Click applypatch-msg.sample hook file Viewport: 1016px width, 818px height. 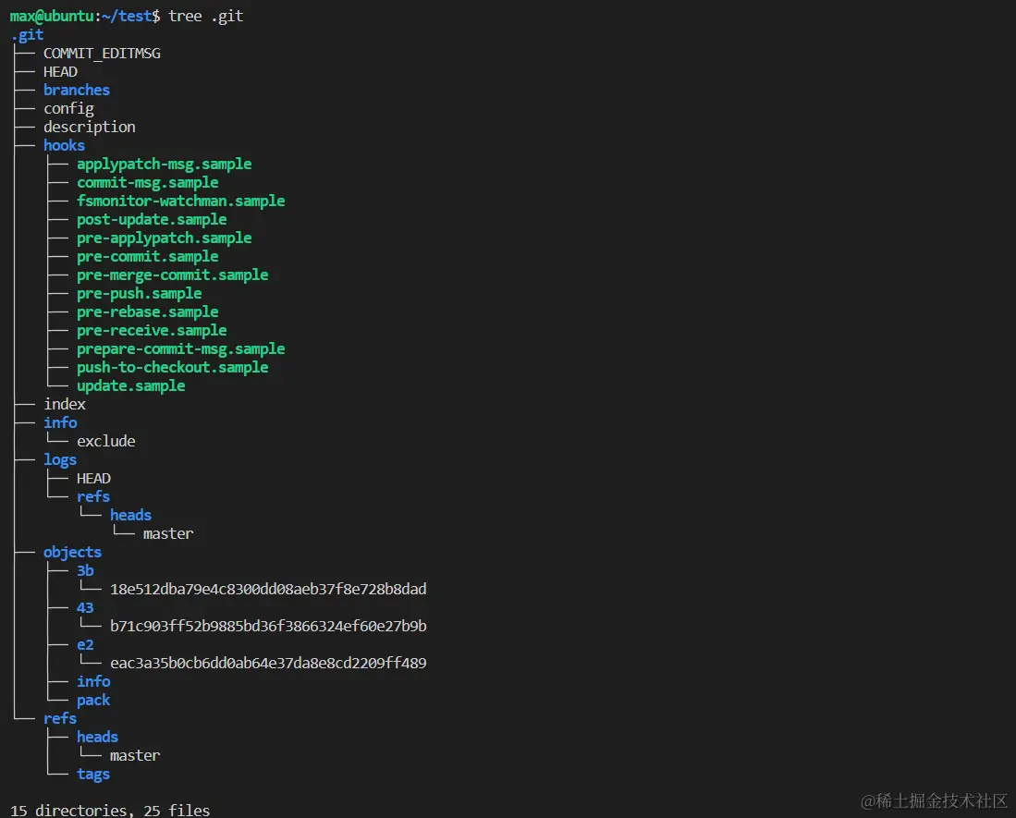pyautogui.click(x=164, y=164)
